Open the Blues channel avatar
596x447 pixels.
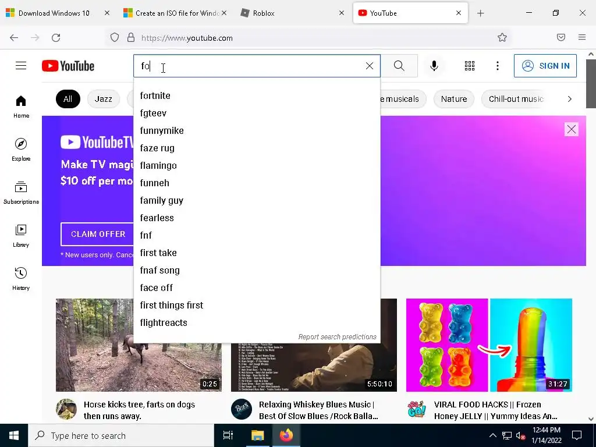click(x=242, y=409)
